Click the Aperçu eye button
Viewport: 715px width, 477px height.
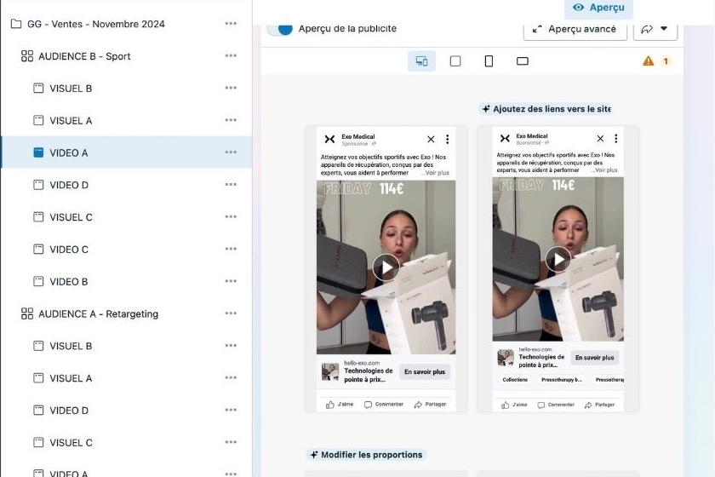click(x=598, y=8)
